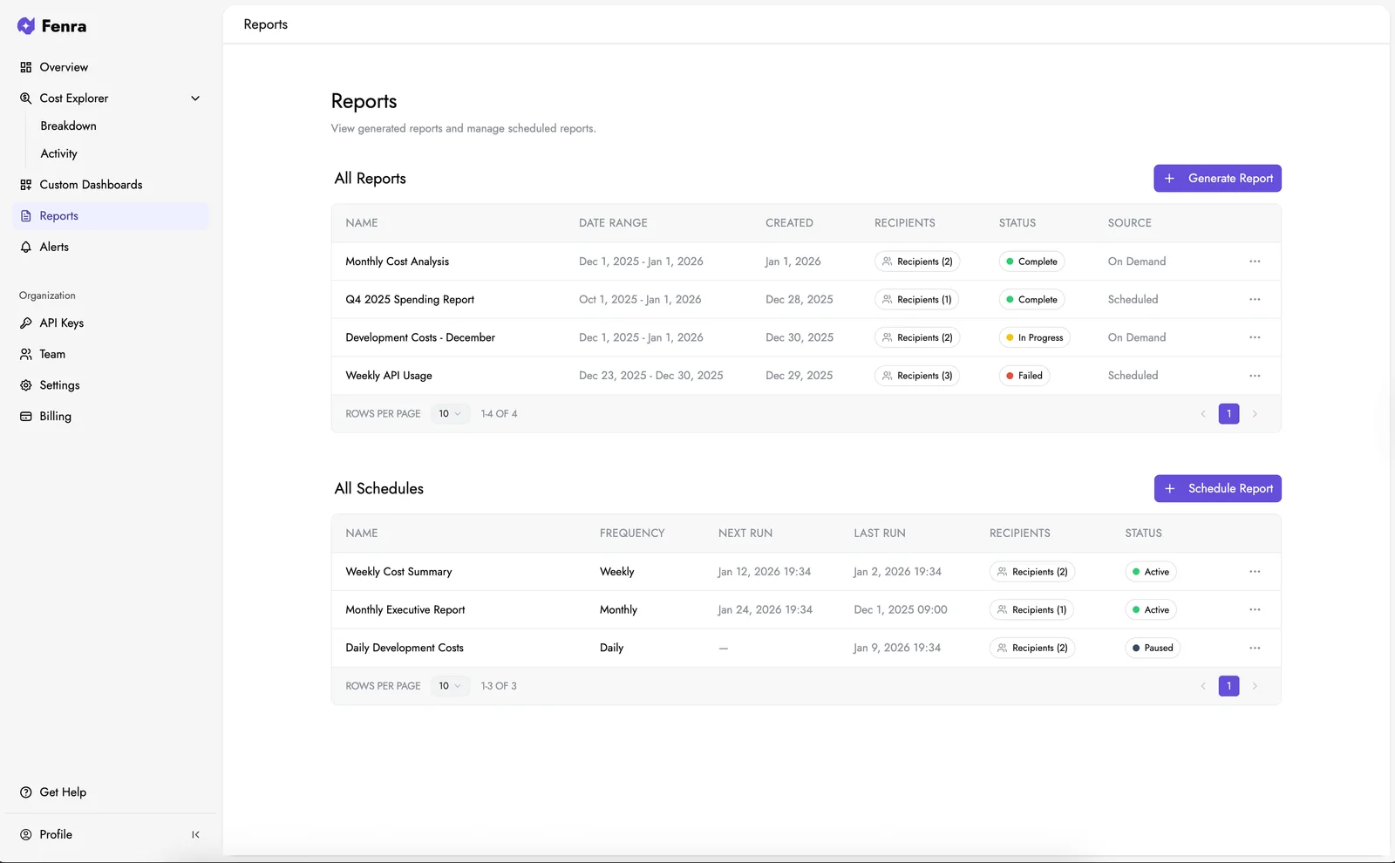Click the Schedule Report button
The width and height of the screenshot is (1395, 863).
(1217, 488)
